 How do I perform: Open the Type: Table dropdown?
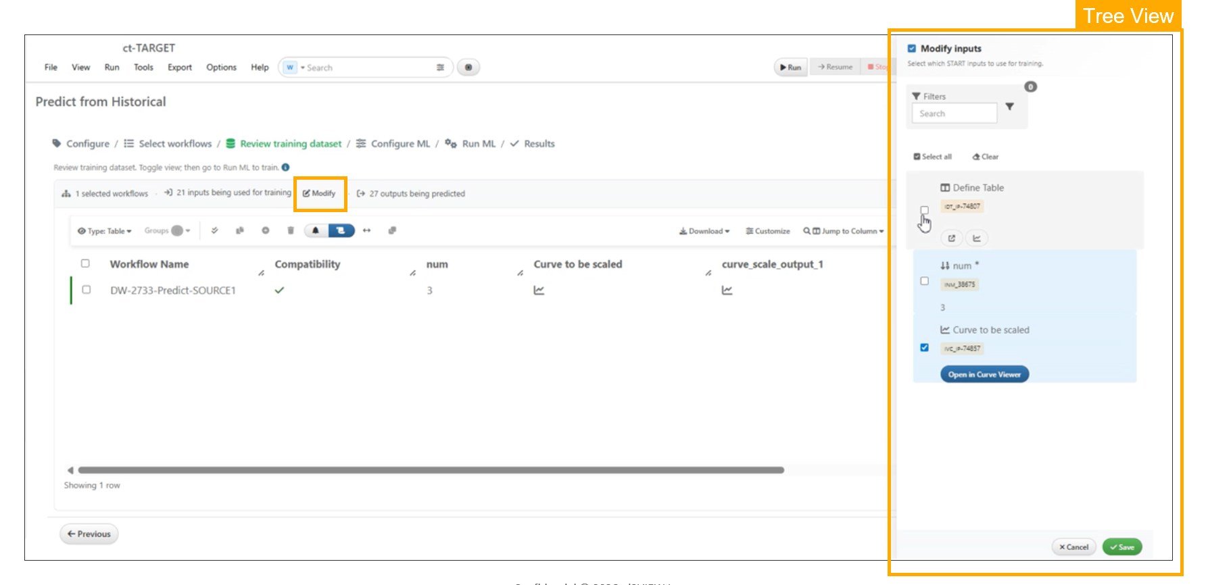(105, 231)
